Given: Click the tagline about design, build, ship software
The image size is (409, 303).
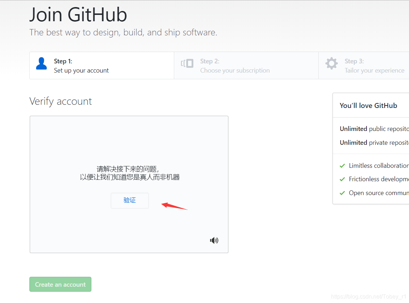Looking at the screenshot, I should pos(123,33).
